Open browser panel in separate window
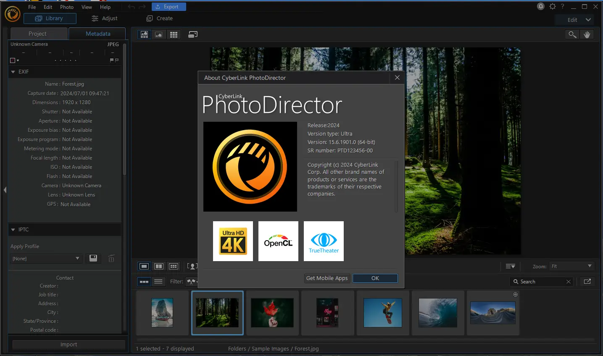Screen dimensions: 603x356 tap(587, 281)
